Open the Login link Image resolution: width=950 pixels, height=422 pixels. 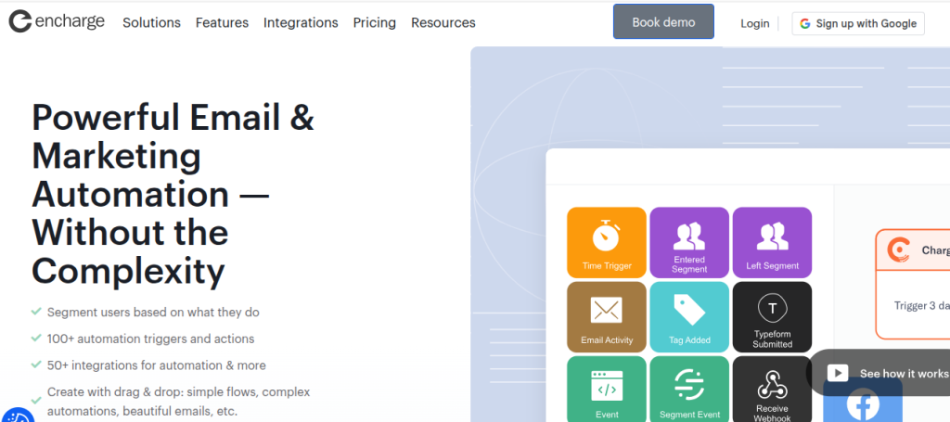(754, 23)
